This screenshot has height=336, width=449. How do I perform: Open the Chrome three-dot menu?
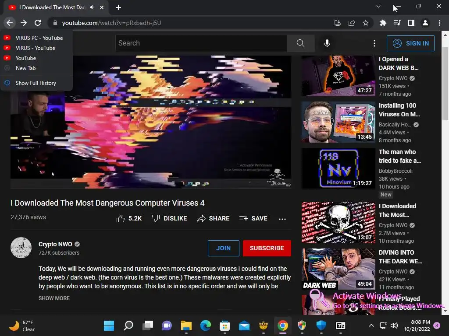(x=439, y=23)
